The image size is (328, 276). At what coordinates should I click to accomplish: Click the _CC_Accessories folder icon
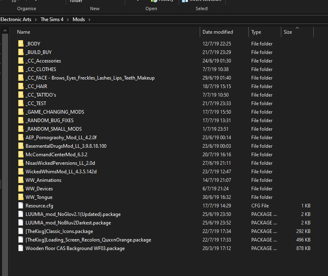(21, 60)
